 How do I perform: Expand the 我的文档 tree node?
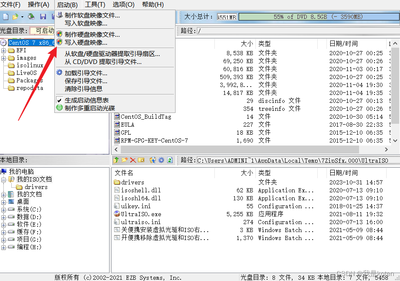click(4, 195)
